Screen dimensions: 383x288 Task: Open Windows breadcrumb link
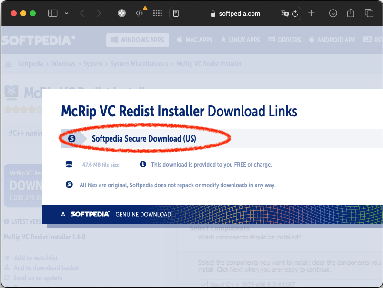(63, 64)
